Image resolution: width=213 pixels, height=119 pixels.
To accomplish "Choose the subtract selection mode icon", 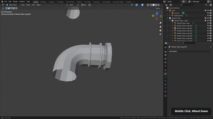I will (x=11, y=8).
